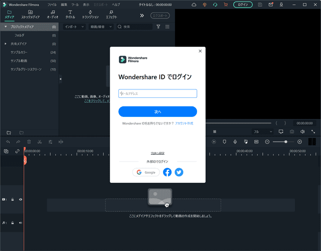Open the 編集 menu

coord(64,5)
